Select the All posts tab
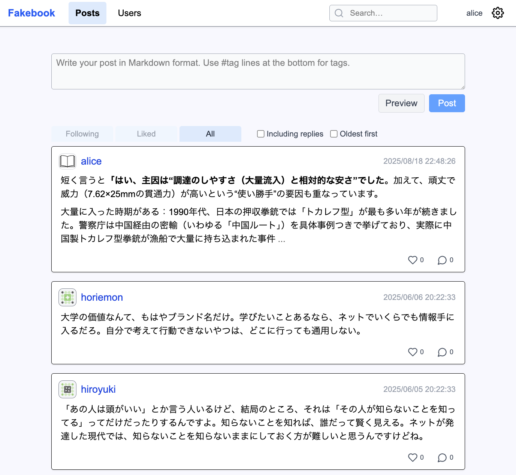516x475 pixels. 210,134
